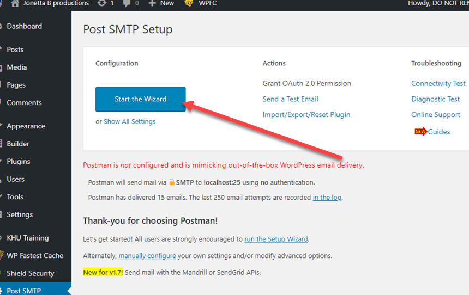This screenshot has height=295, width=469.
Task: Open the New content menu
Action: (x=167, y=3)
